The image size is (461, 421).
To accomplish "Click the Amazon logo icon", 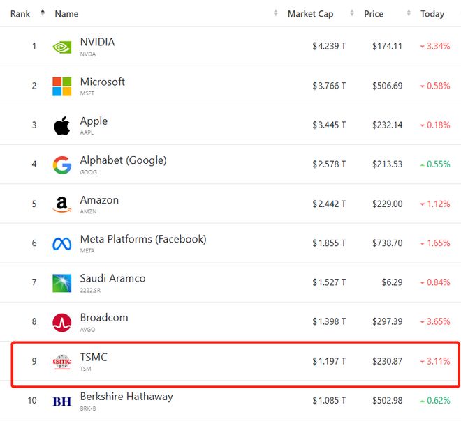I will point(61,205).
